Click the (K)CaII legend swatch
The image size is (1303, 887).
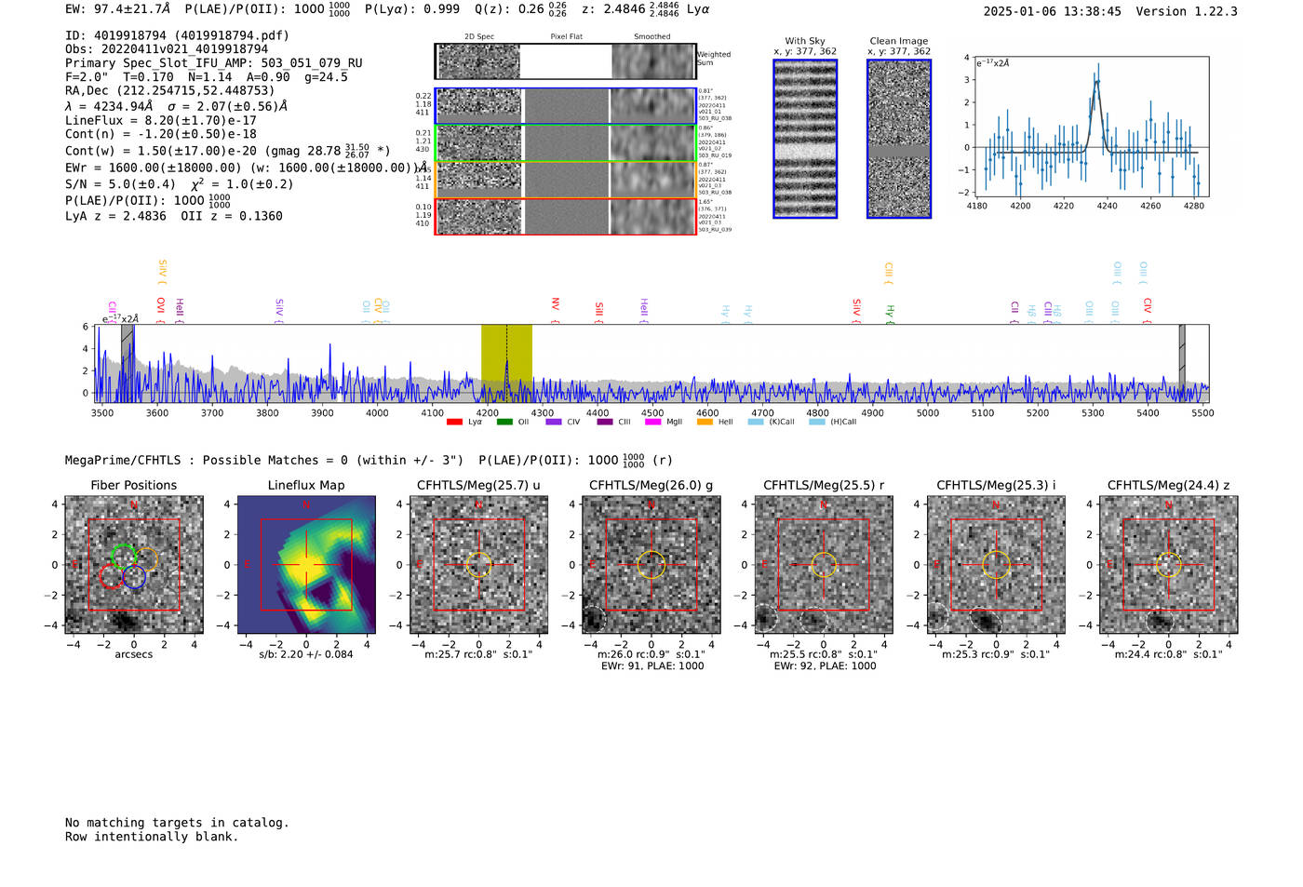point(756,422)
